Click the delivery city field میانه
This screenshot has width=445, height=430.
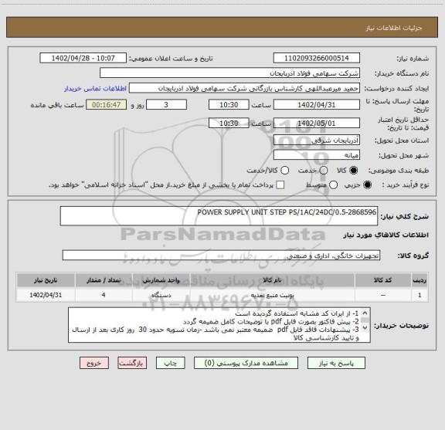[317, 155]
